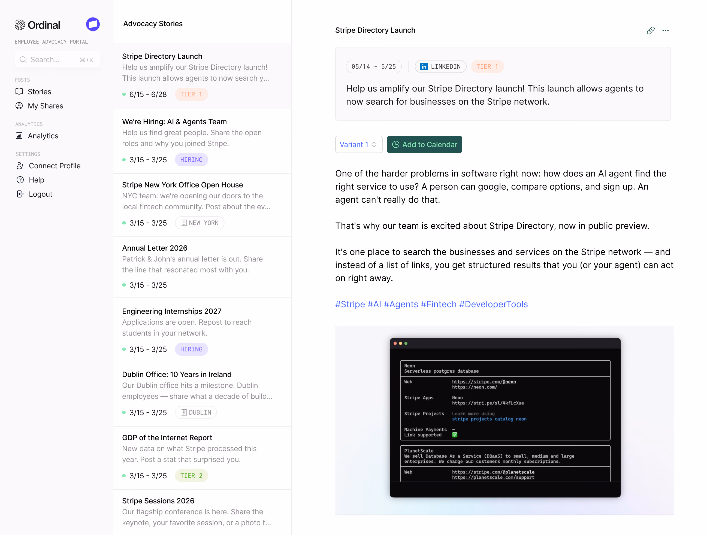
Task: Click the Help question mark icon
Action: pyautogui.click(x=20, y=180)
